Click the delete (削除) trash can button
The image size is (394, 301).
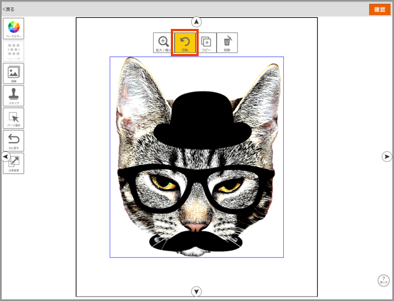tap(227, 43)
